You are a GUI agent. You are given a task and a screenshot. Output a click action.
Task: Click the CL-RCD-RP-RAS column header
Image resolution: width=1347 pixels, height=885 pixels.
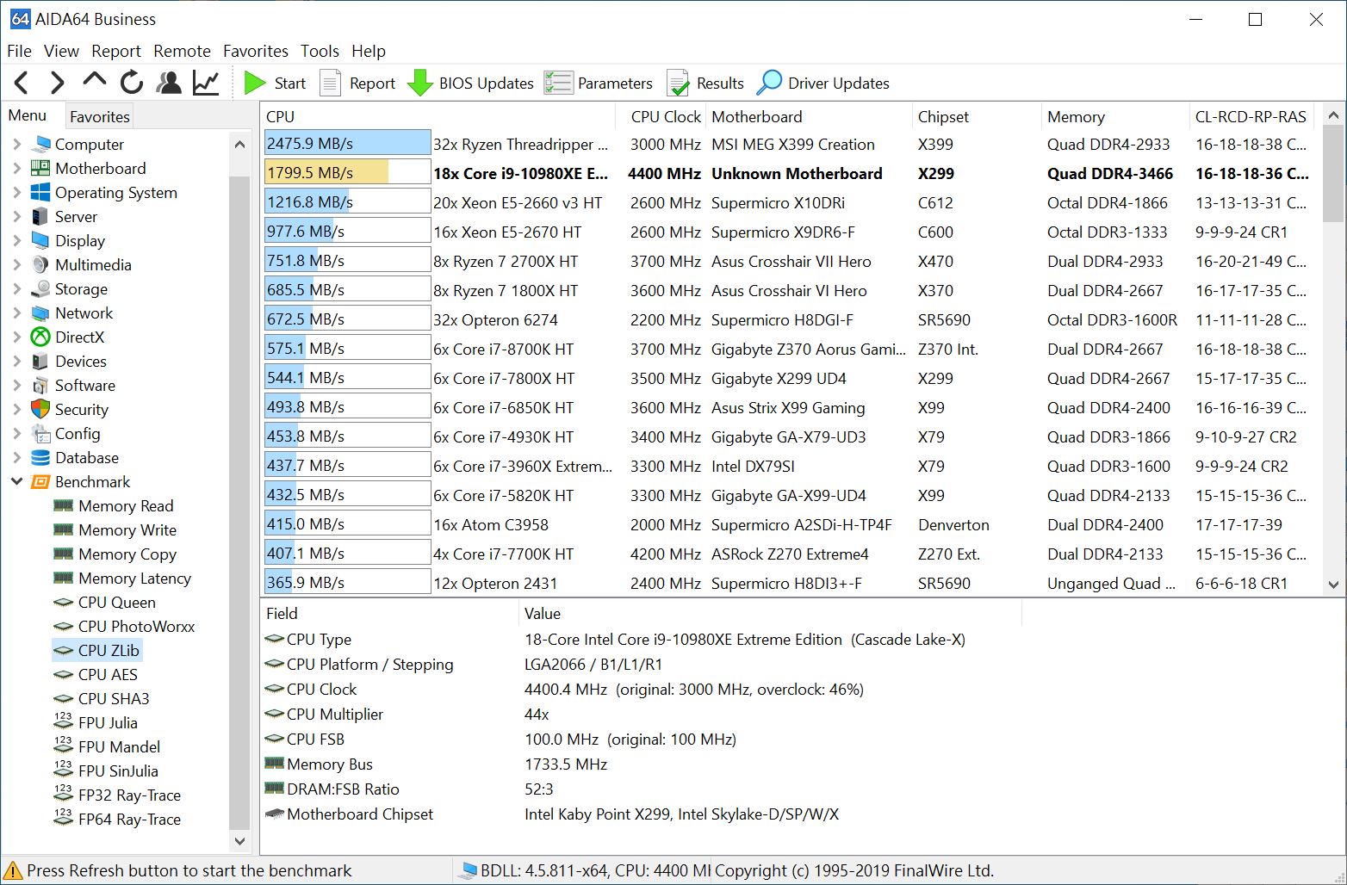click(x=1251, y=116)
